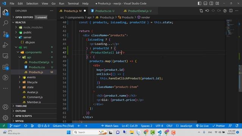Click the circular arrow editor toolbar icon

225,11
